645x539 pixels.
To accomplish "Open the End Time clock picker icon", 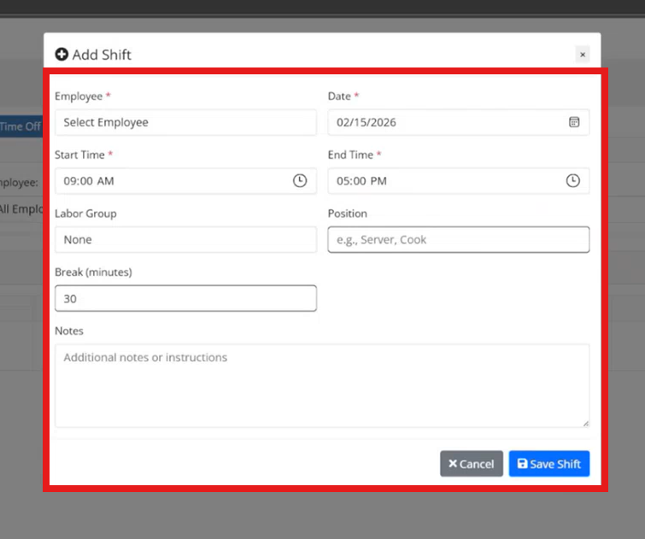I will click(573, 181).
